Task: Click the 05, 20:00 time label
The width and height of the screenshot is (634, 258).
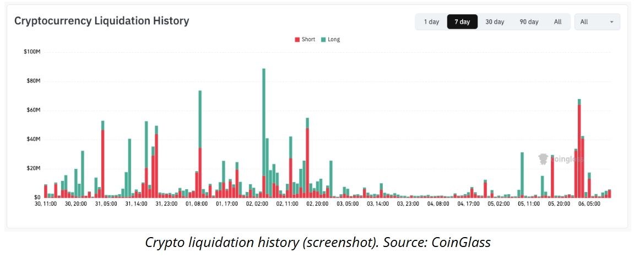Action: point(559,204)
